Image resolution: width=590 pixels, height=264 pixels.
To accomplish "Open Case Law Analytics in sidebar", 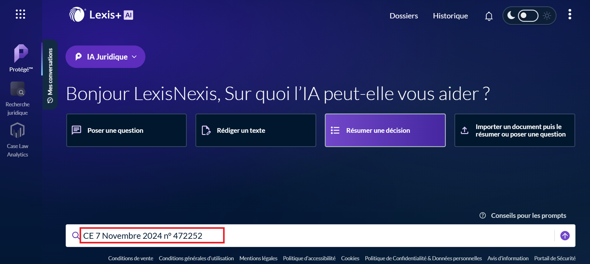I will point(17,140).
